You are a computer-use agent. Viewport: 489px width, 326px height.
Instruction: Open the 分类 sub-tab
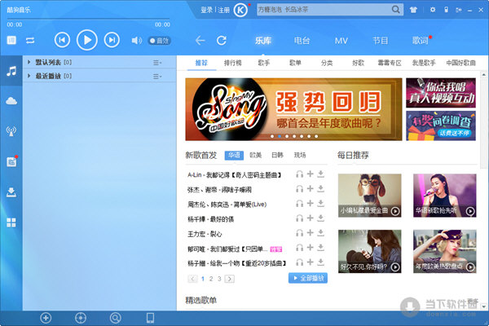coord(327,63)
